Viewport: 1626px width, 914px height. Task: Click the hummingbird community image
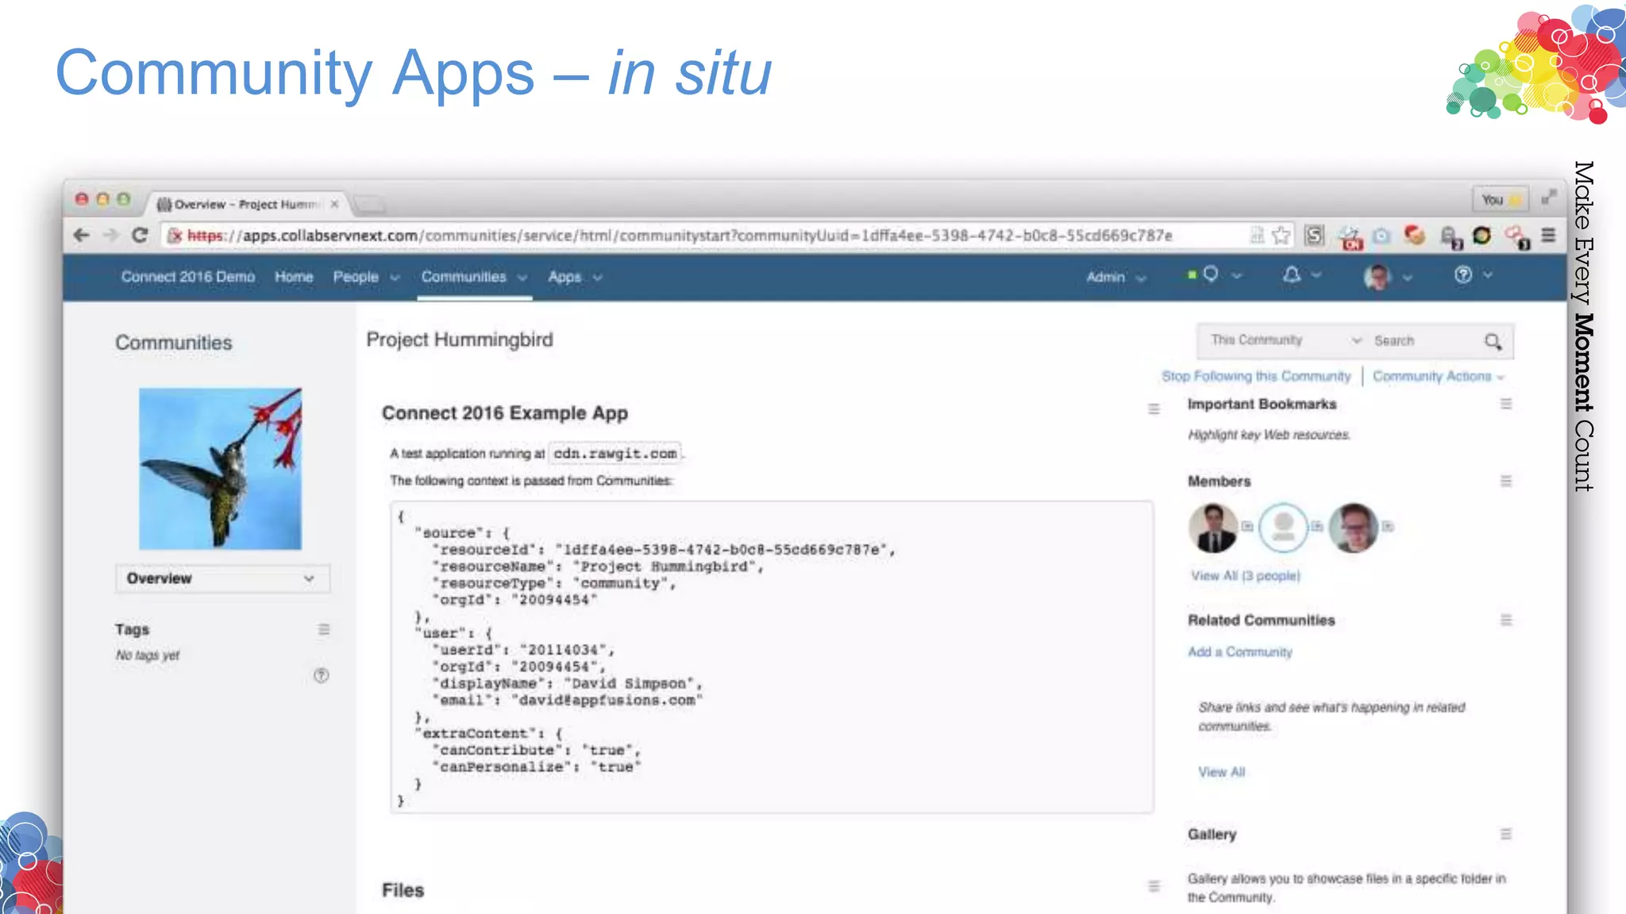tap(220, 469)
